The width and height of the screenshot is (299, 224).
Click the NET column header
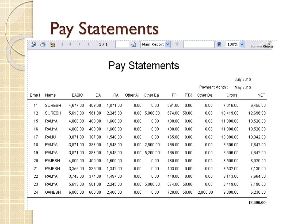coord(261,95)
